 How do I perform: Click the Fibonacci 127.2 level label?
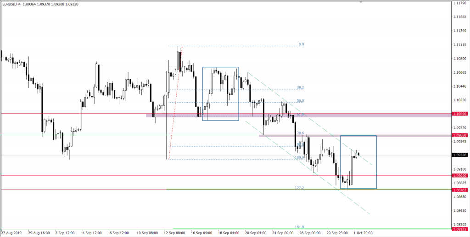[x=299, y=188]
